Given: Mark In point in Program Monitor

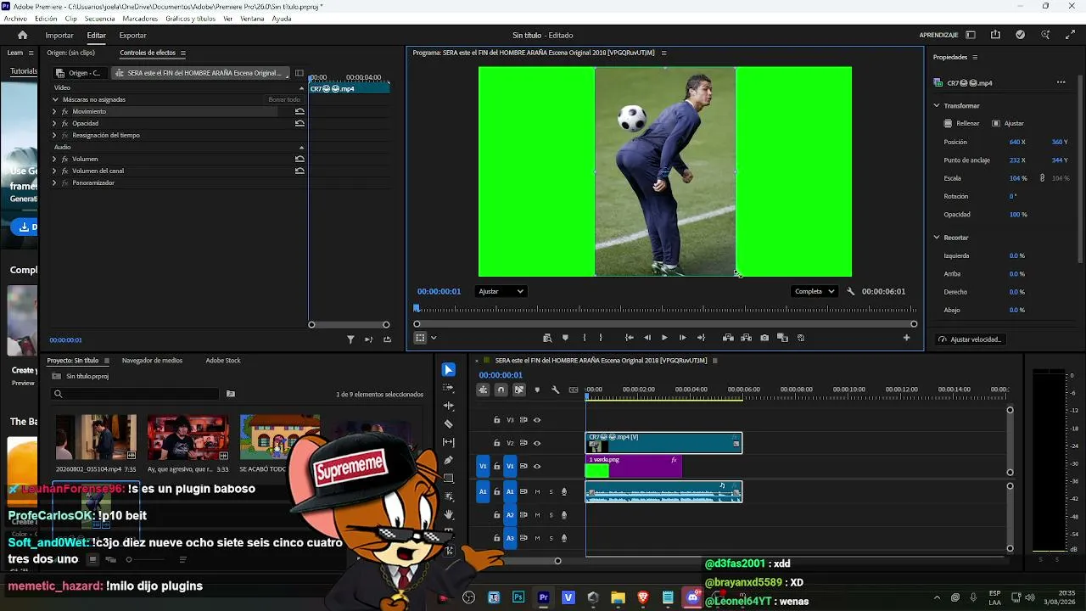Looking at the screenshot, I should coord(584,338).
